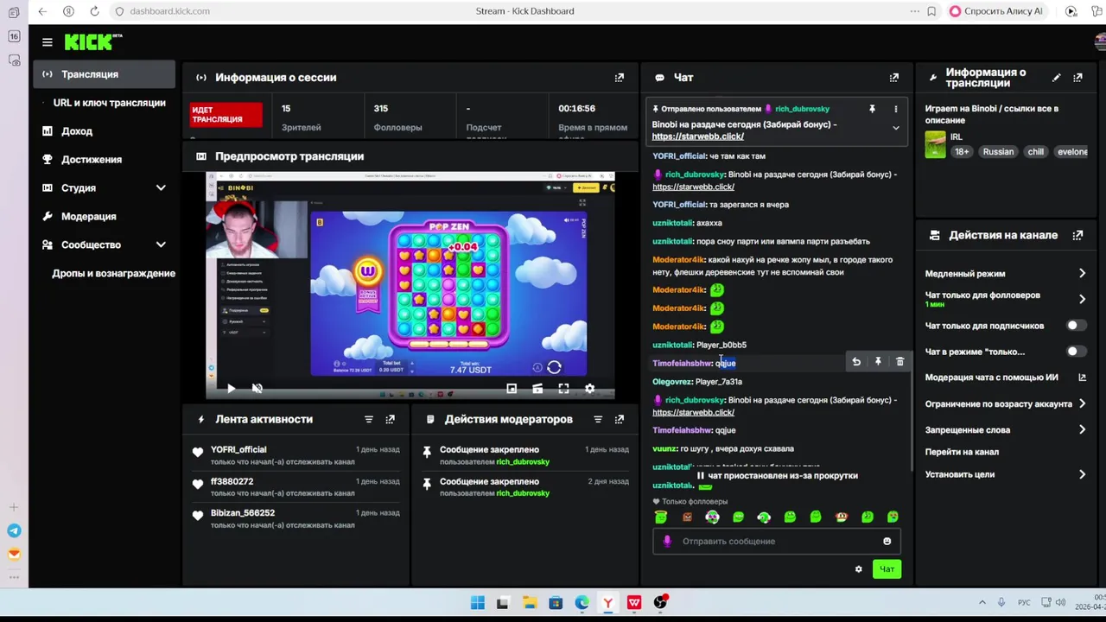Unmute the stream preview audio

click(257, 389)
